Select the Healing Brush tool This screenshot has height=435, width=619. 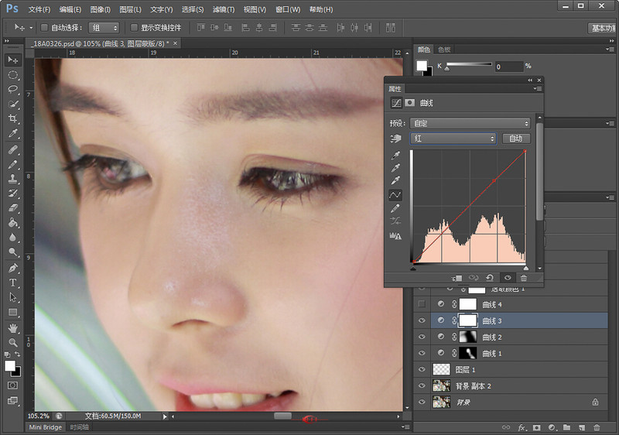click(12, 149)
